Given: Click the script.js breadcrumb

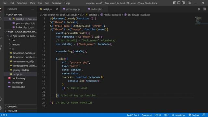Looking at the screenshot, I should (91, 15).
